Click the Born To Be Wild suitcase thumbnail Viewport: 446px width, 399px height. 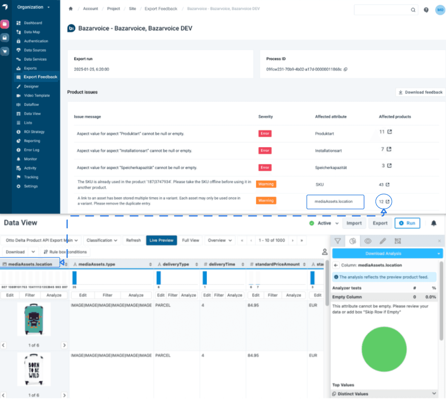pyautogui.click(x=34, y=369)
